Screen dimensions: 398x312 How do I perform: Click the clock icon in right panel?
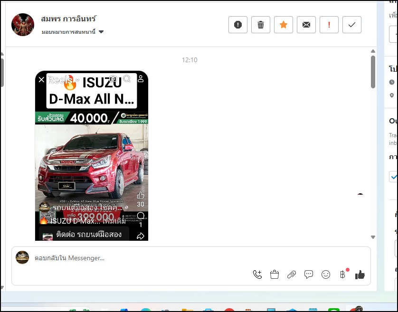click(x=392, y=82)
